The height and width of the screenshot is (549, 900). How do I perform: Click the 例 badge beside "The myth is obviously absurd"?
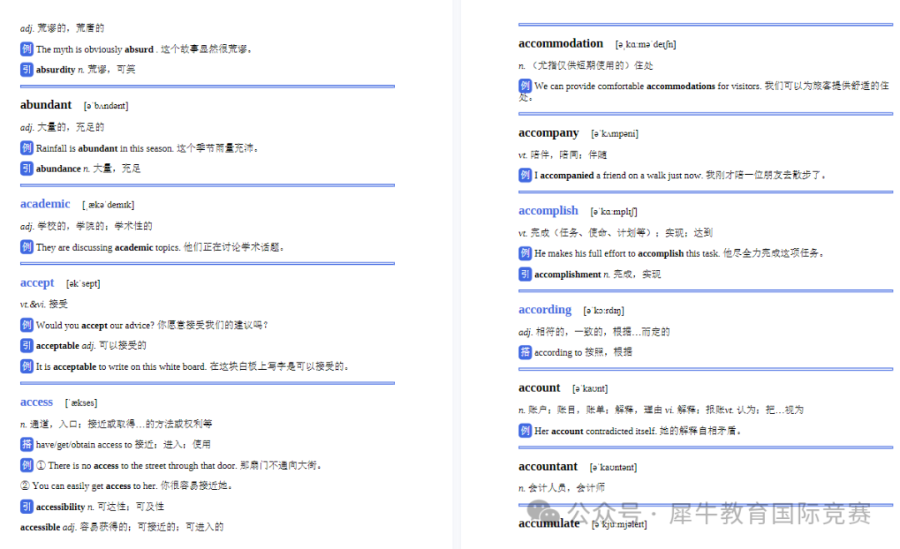pyautogui.click(x=27, y=49)
